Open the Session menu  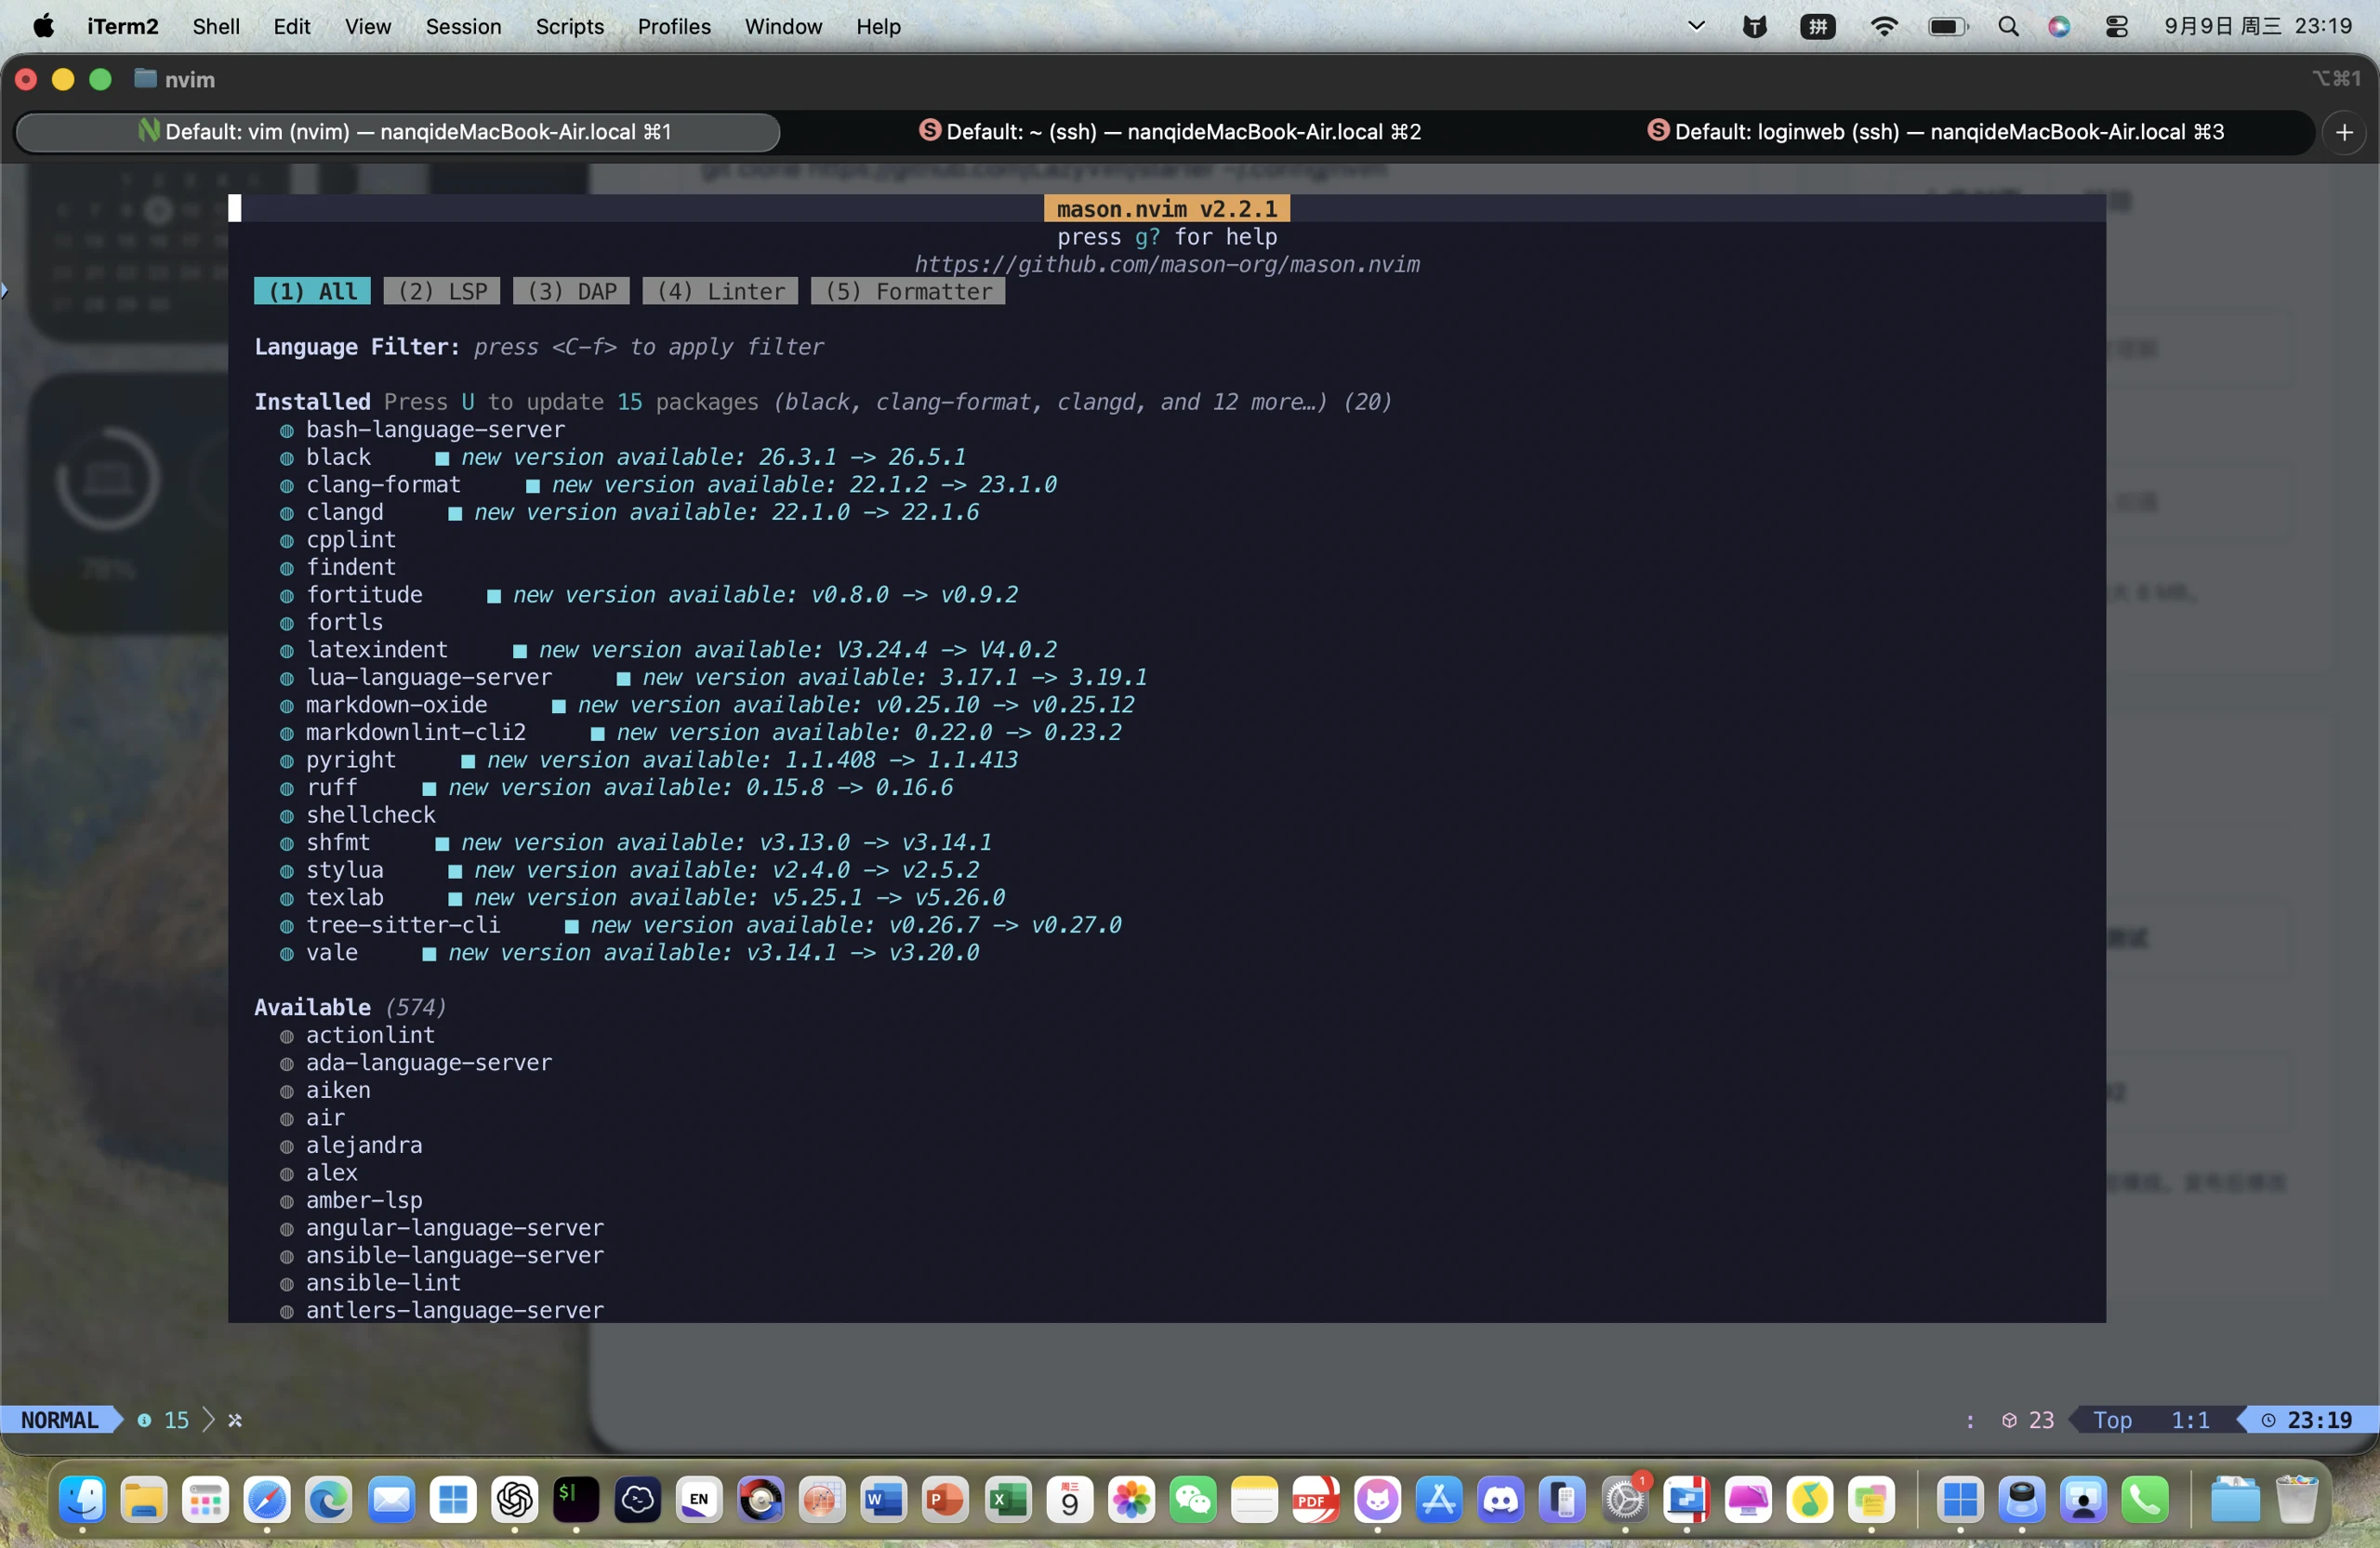click(x=463, y=27)
